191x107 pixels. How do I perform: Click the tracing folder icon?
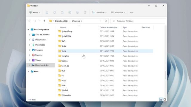click(60, 61)
